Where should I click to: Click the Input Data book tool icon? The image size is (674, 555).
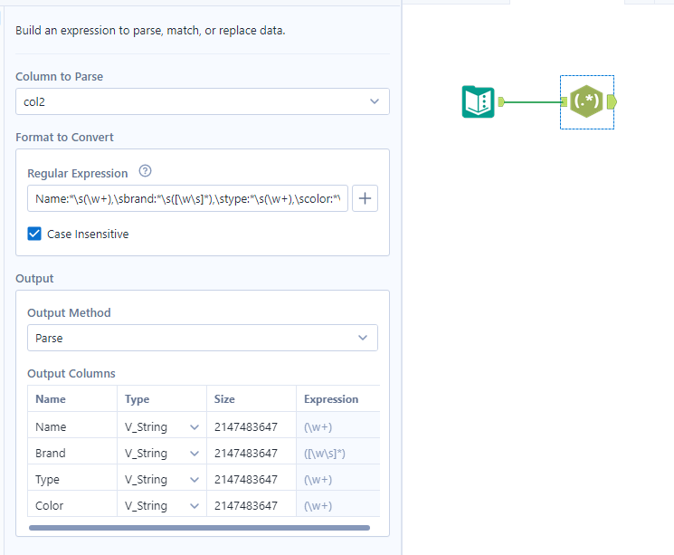(478, 101)
